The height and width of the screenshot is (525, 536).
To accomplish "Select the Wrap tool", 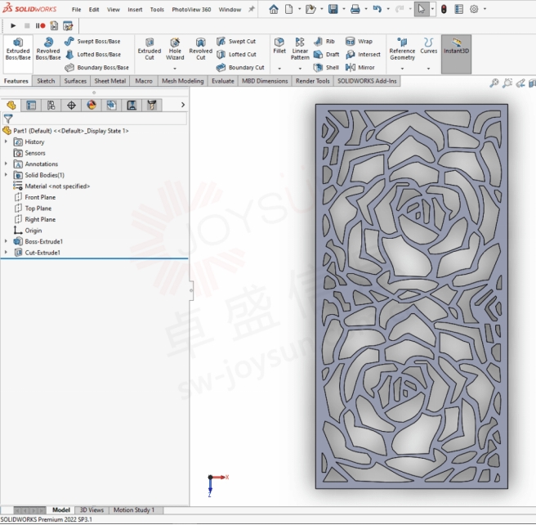I will click(359, 42).
